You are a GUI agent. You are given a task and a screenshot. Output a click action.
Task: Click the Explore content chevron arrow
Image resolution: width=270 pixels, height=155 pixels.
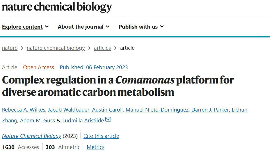point(47,27)
